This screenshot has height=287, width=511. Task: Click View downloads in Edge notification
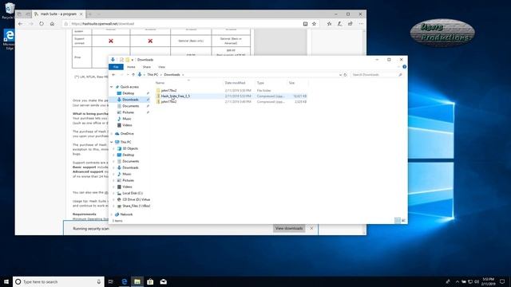pos(289,229)
